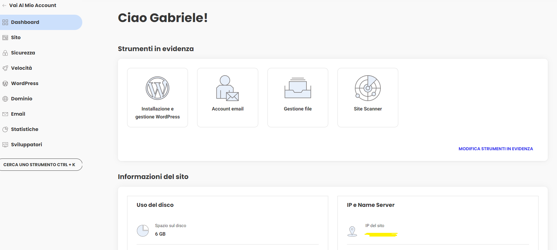Click the envelope icon next to Email
This screenshot has width=557, height=250.
coord(5,114)
